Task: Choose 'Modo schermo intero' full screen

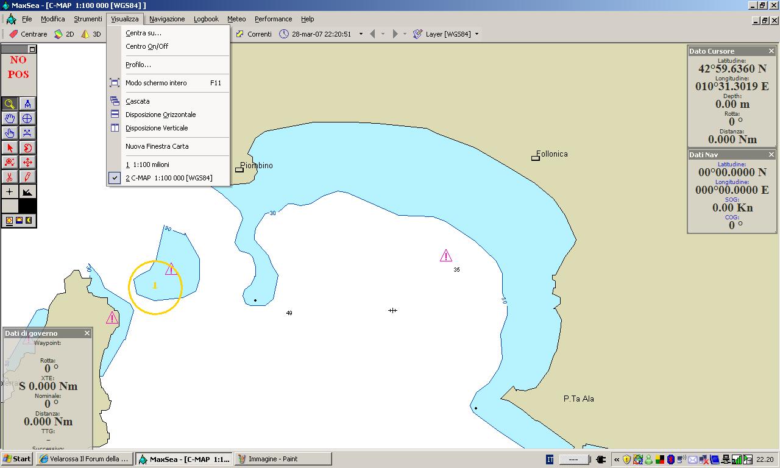Action: click(x=168, y=83)
